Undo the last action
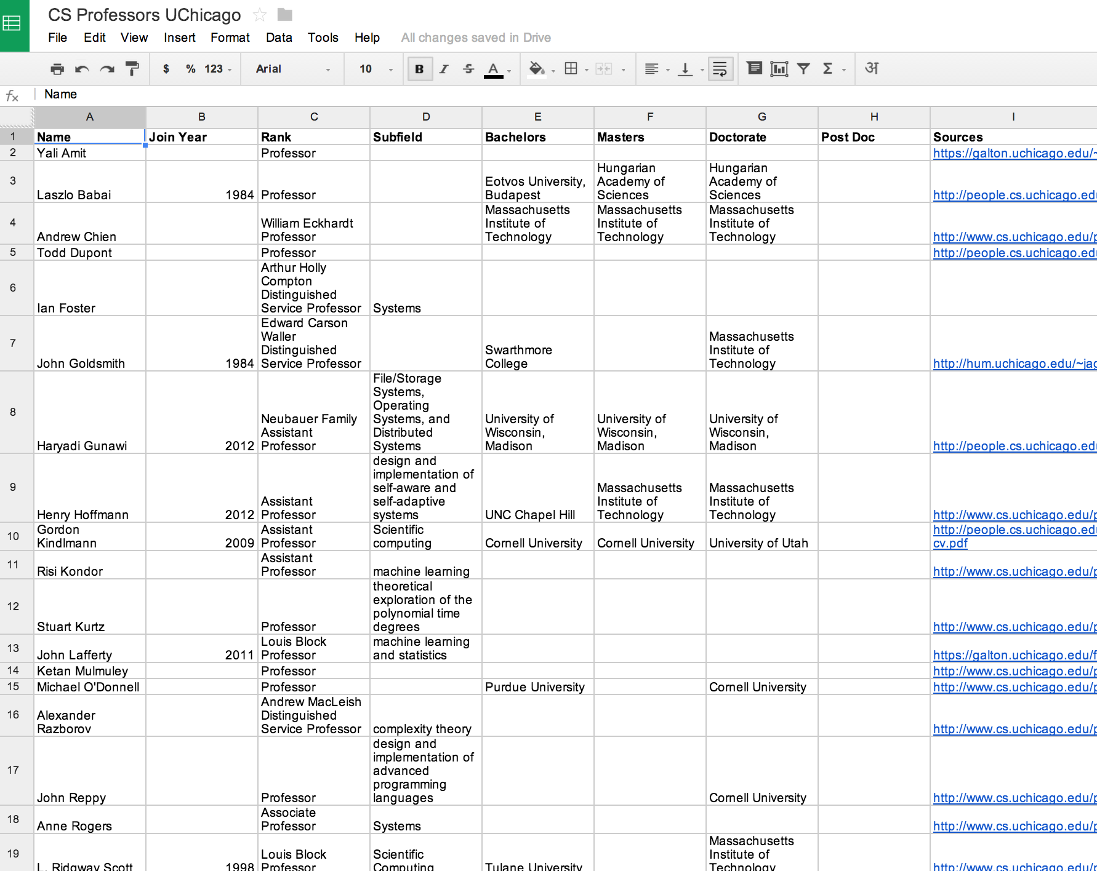 coord(82,69)
